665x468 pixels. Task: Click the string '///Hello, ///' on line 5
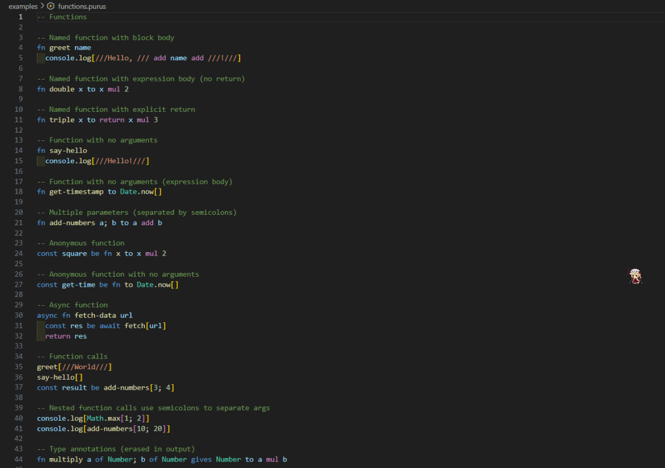(122, 58)
